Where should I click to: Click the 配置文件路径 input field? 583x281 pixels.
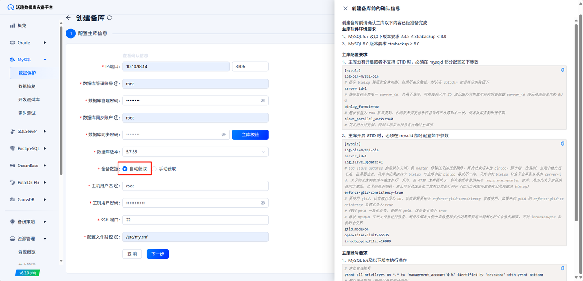click(x=195, y=237)
